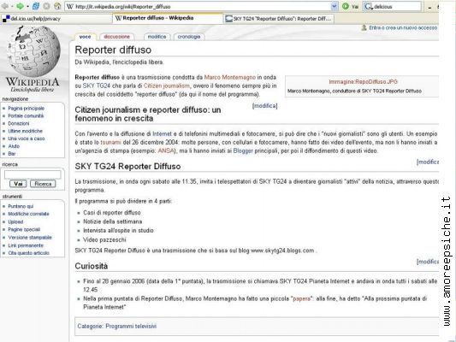Click the Immagine:RepoDiffuso.JPG link
The height and width of the screenshot is (342, 456).
click(363, 81)
